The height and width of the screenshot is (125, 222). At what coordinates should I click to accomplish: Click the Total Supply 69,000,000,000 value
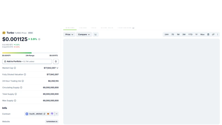51,94
